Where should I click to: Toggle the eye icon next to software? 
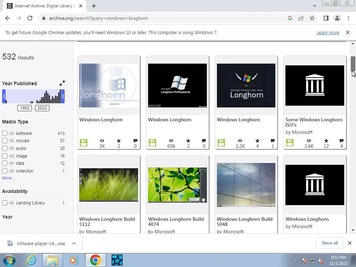coord(11,133)
